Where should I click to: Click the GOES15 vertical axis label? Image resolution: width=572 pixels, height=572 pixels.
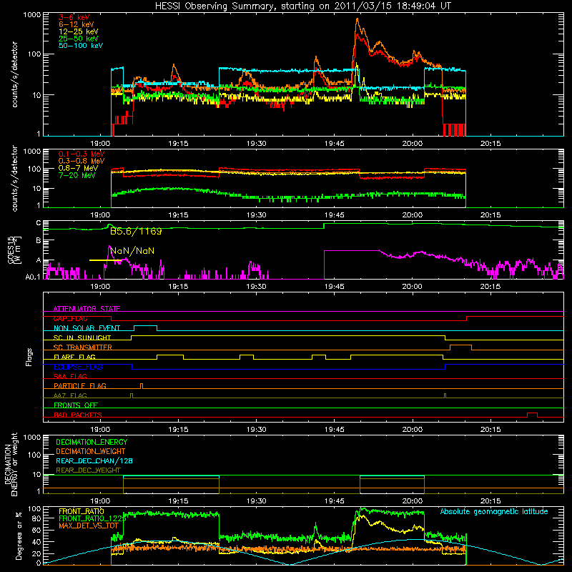[x=14, y=250]
